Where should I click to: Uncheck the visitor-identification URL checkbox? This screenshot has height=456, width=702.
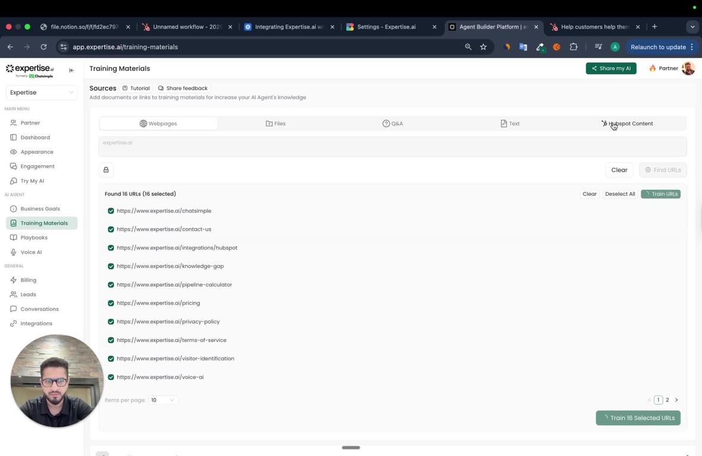click(110, 359)
